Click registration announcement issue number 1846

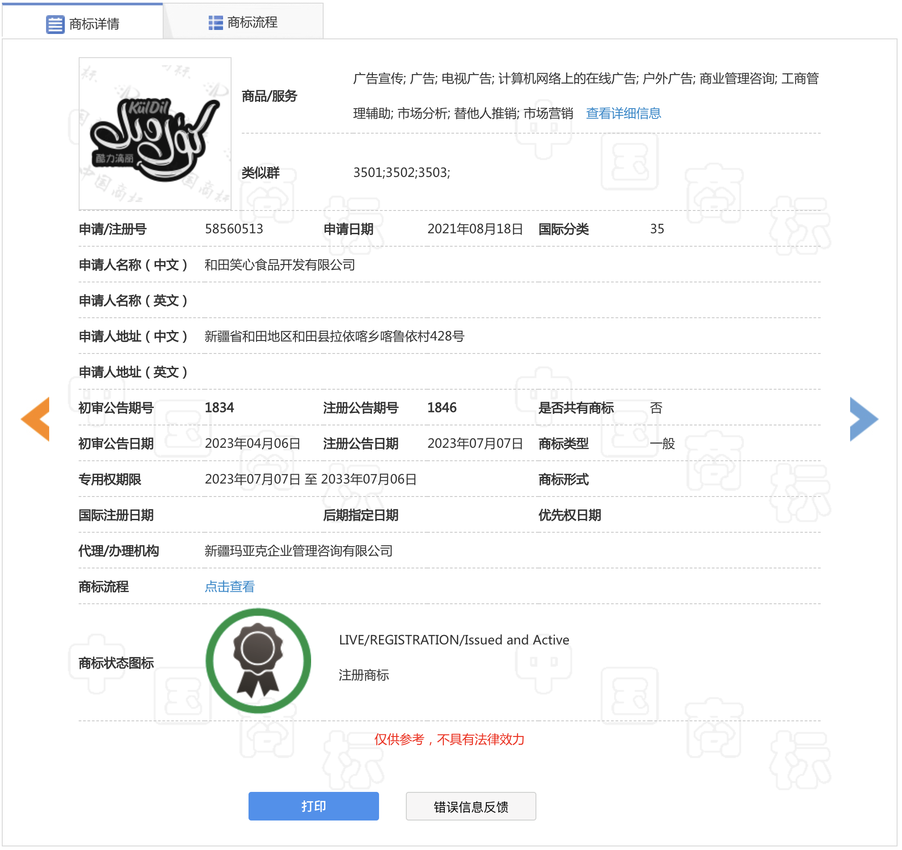443,408
